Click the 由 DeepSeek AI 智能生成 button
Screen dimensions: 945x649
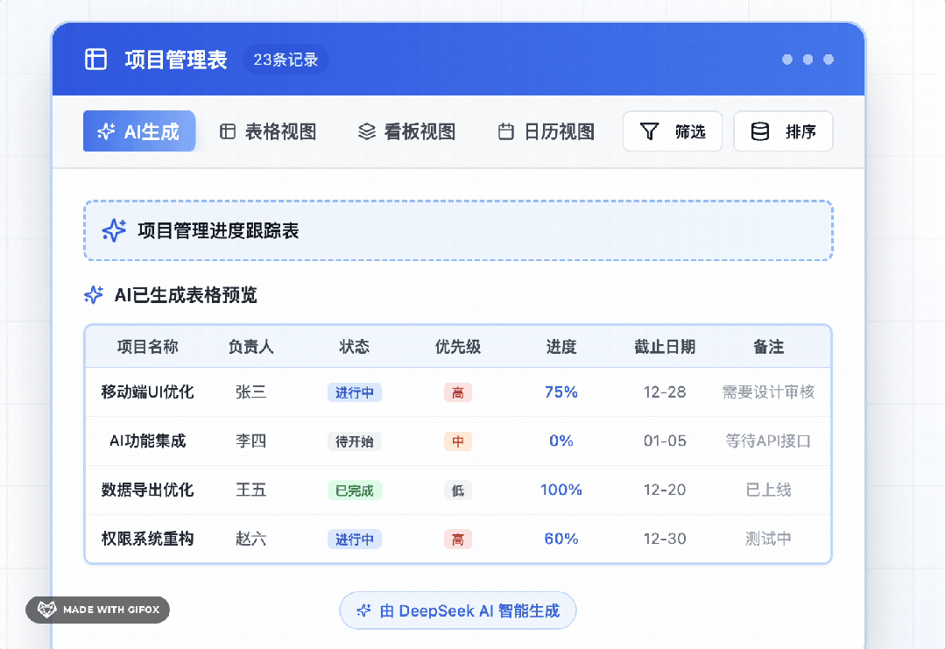point(458,610)
